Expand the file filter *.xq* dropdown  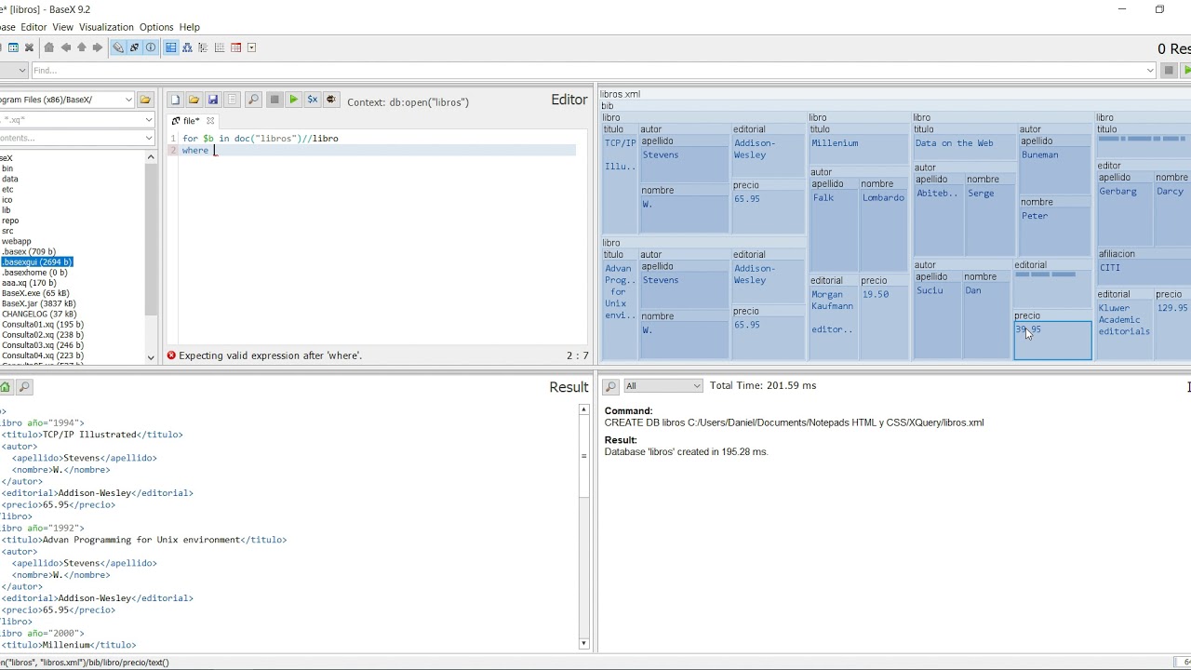[148, 119]
